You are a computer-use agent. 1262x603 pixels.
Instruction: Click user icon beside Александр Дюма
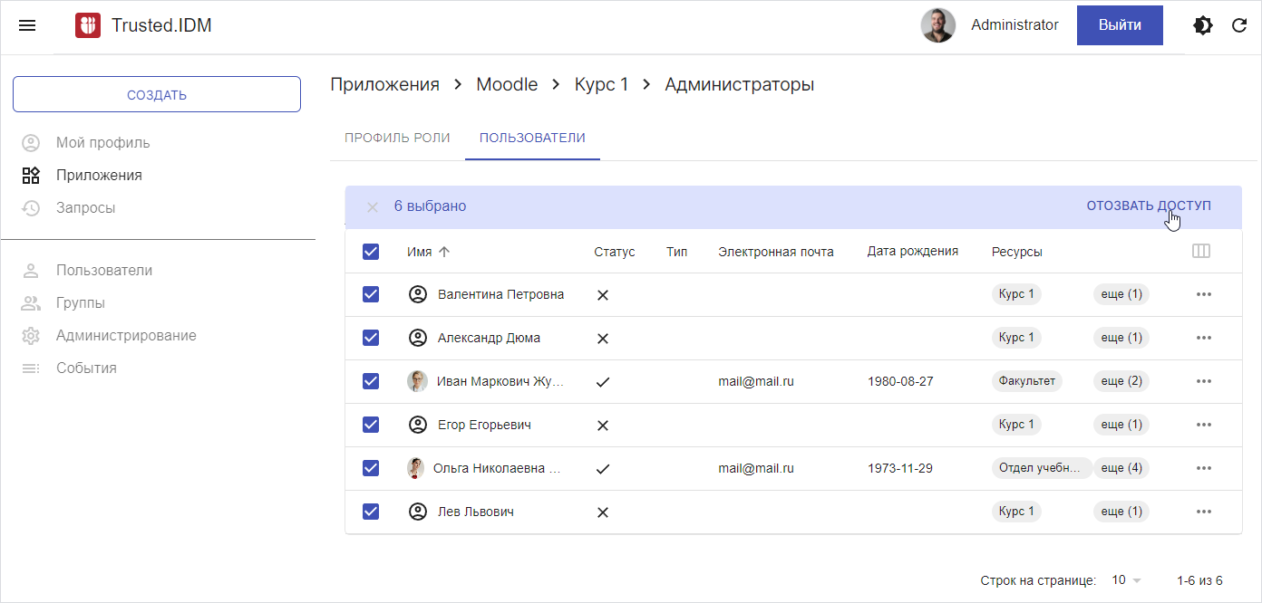coord(417,338)
